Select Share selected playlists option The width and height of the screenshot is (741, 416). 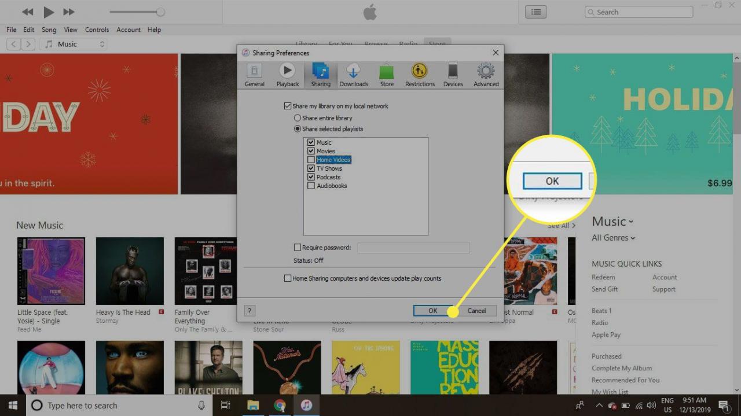tap(298, 129)
